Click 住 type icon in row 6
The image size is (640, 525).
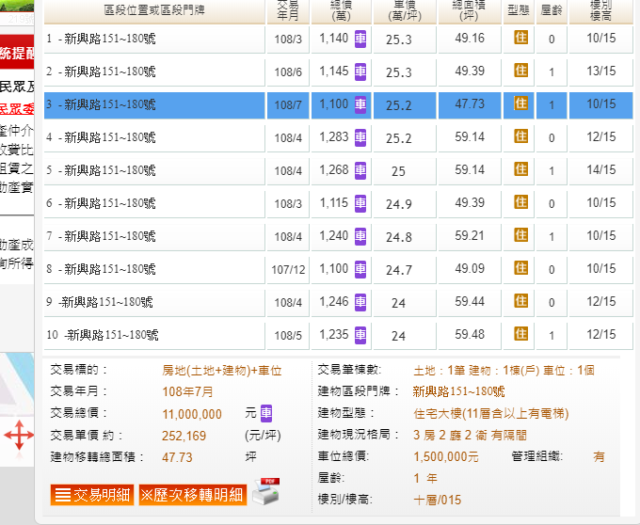click(x=520, y=202)
